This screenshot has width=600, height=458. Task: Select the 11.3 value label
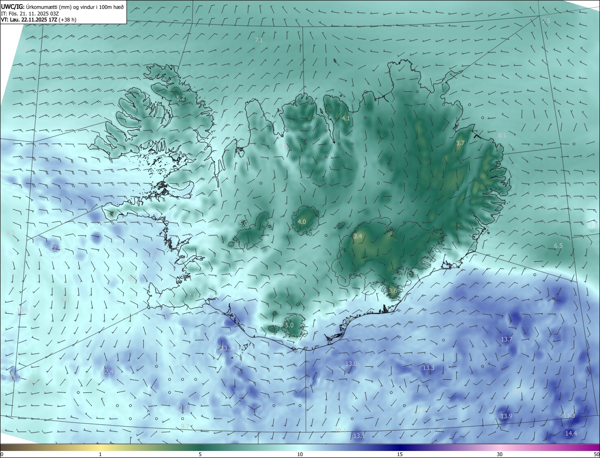(569, 415)
